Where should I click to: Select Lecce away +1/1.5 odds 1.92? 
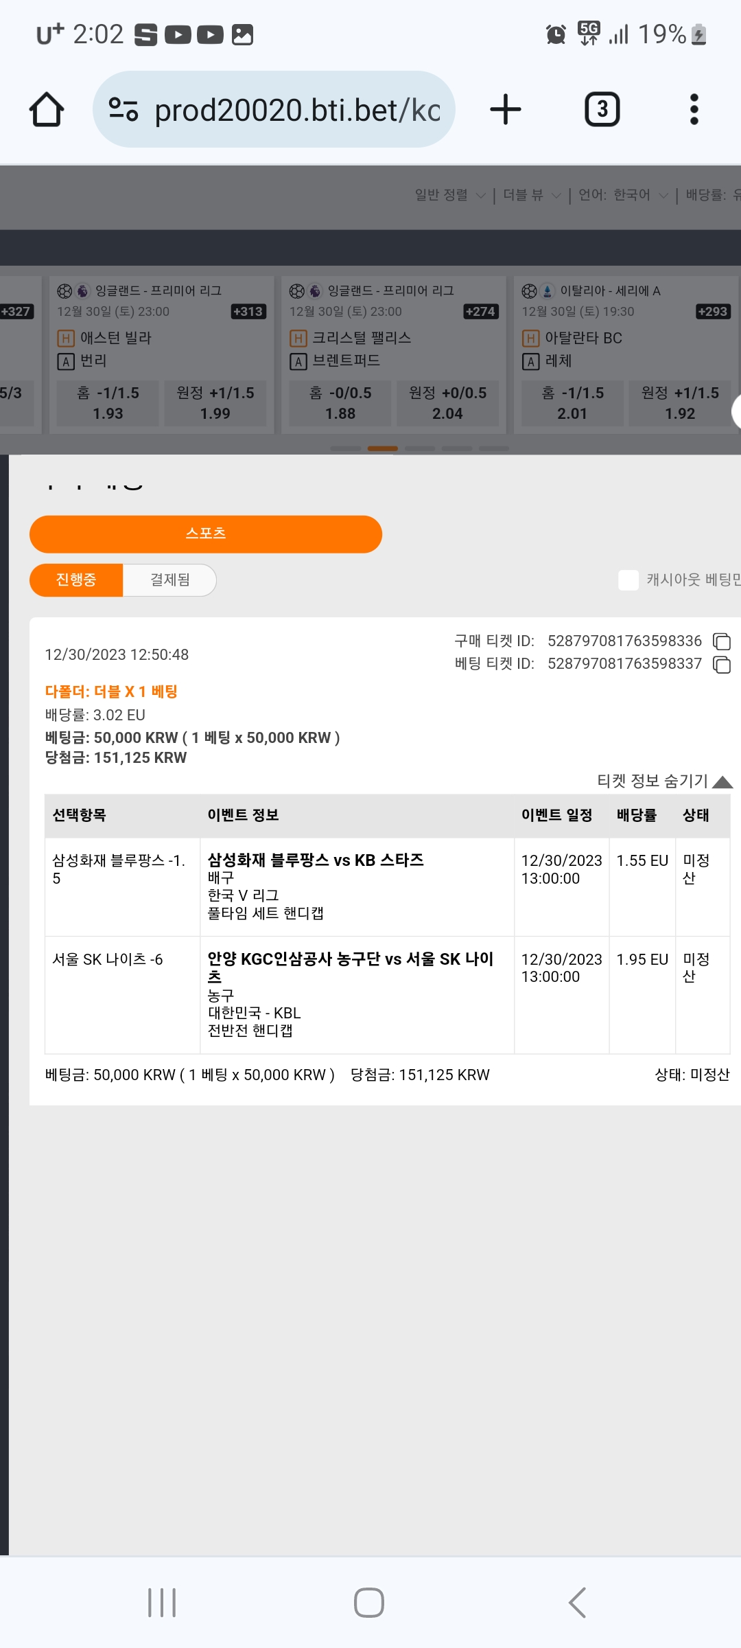tap(680, 403)
